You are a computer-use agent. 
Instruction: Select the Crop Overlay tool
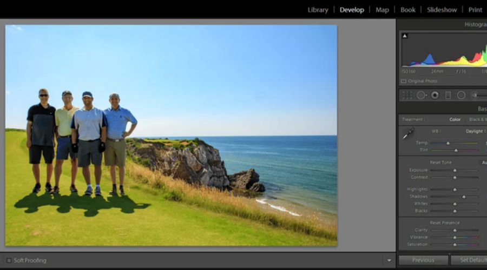point(407,95)
